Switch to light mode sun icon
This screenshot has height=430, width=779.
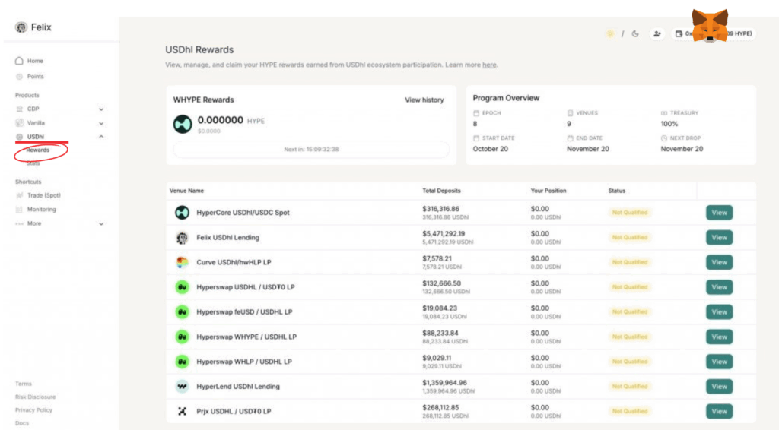point(610,34)
